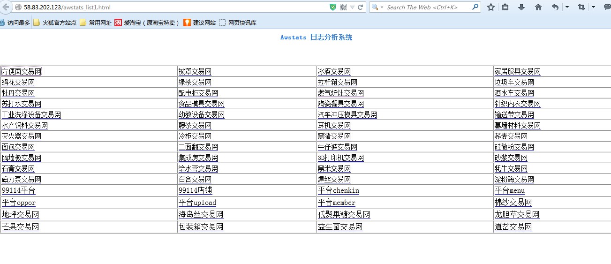This screenshot has width=611, height=264.
Task: Open 火狐官方站点 bookmark folder
Action: (x=55, y=23)
